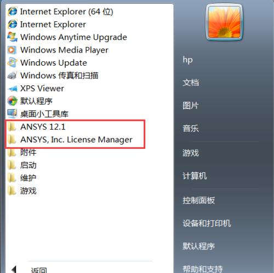Click the 默认程序 icon in programs list
This screenshot has width=274, height=273.
[12, 101]
